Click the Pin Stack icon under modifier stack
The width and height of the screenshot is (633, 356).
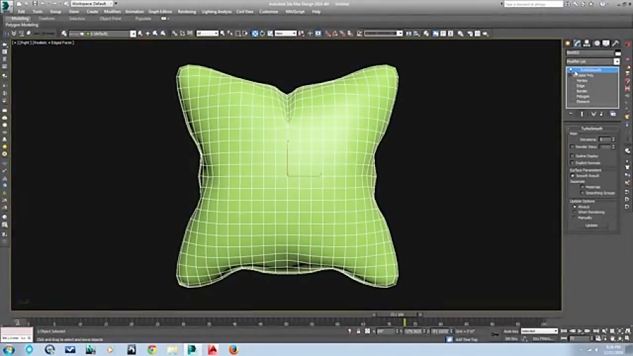(x=570, y=114)
